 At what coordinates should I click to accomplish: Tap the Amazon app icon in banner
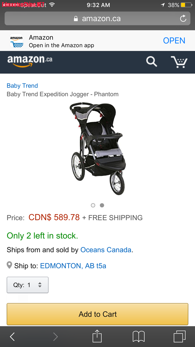pos(16,41)
